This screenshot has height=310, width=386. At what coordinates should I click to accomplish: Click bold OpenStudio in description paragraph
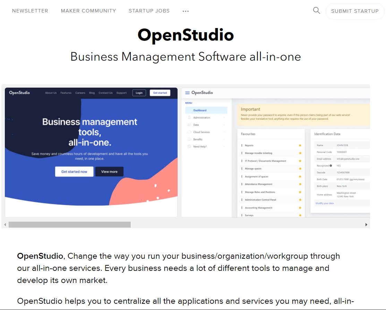coord(40,256)
